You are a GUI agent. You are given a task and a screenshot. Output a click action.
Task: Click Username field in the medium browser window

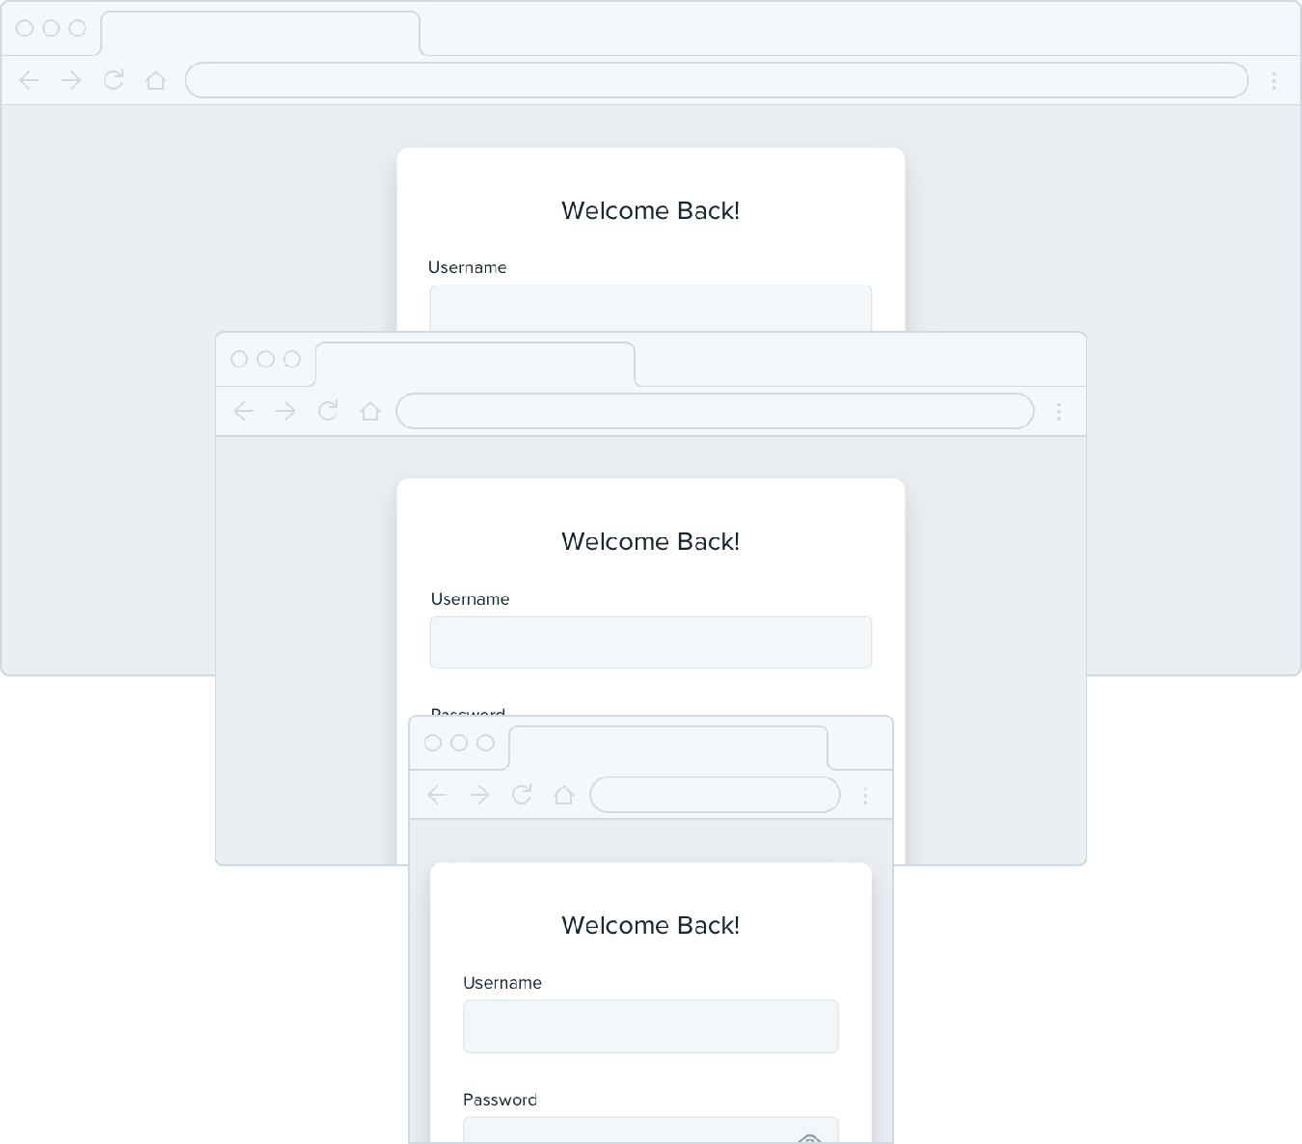[651, 642]
